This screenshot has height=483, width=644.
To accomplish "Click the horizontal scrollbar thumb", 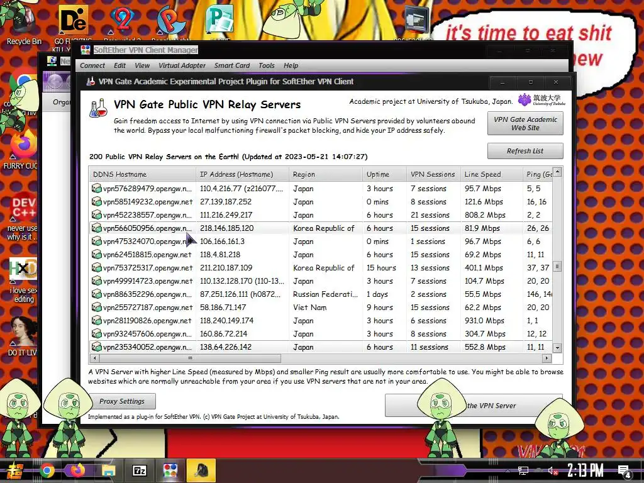I will tap(190, 358).
